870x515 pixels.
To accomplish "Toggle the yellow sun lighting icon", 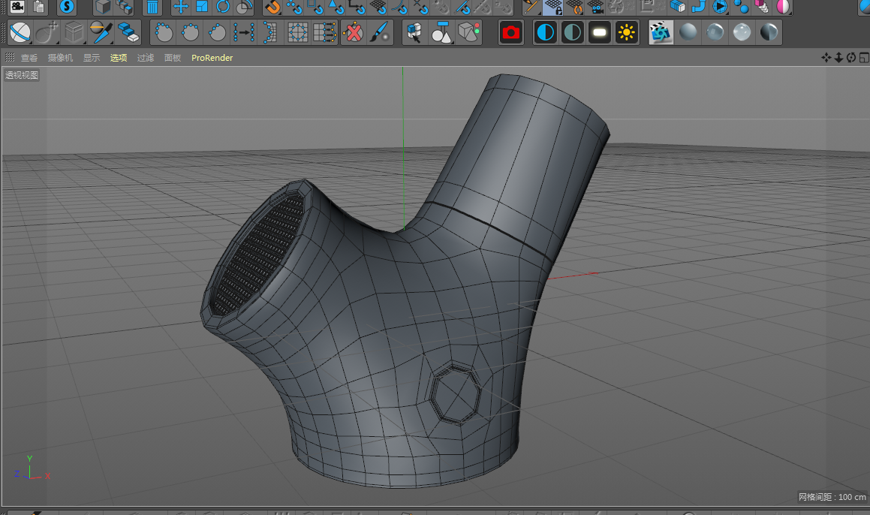I will pos(627,33).
